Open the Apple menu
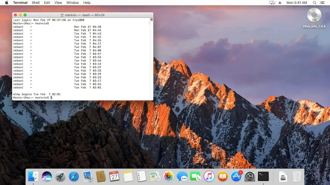330x185 pixels. [6, 3]
